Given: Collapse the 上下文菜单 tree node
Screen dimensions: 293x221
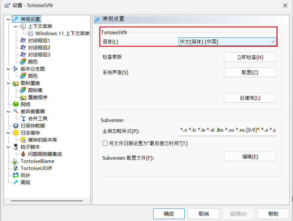Looking at the screenshot, I should pos(16,26).
